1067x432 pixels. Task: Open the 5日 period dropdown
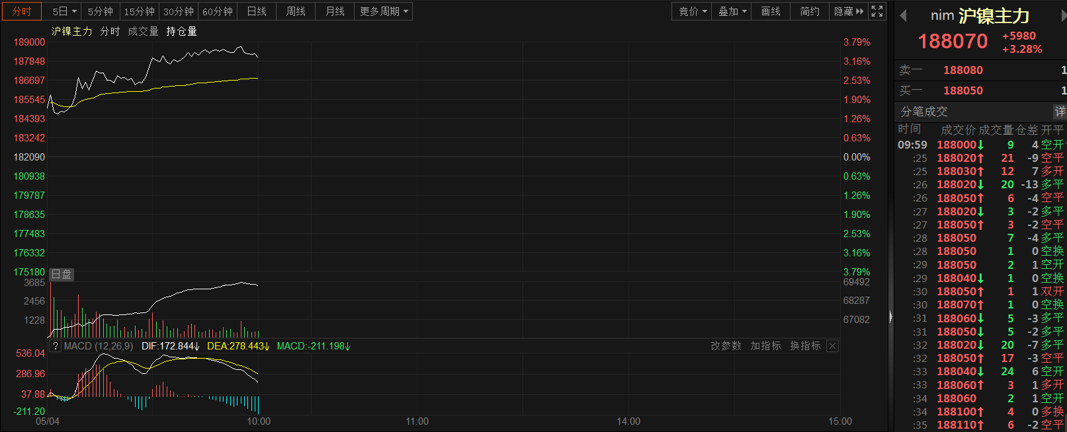pyautogui.click(x=65, y=11)
